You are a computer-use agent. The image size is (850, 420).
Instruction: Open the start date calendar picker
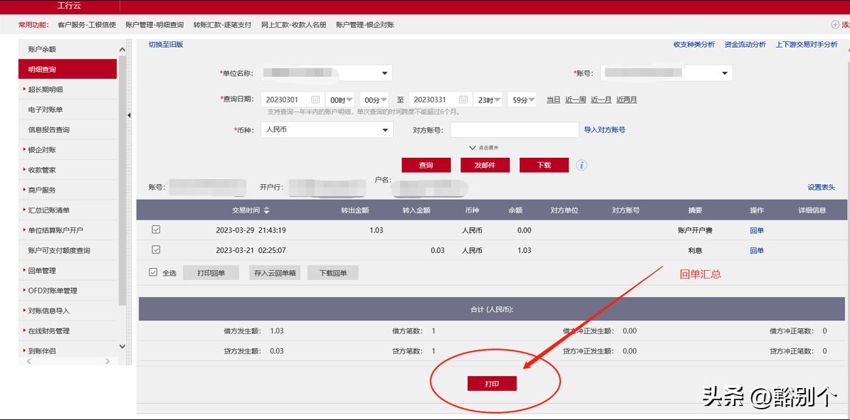click(x=315, y=98)
